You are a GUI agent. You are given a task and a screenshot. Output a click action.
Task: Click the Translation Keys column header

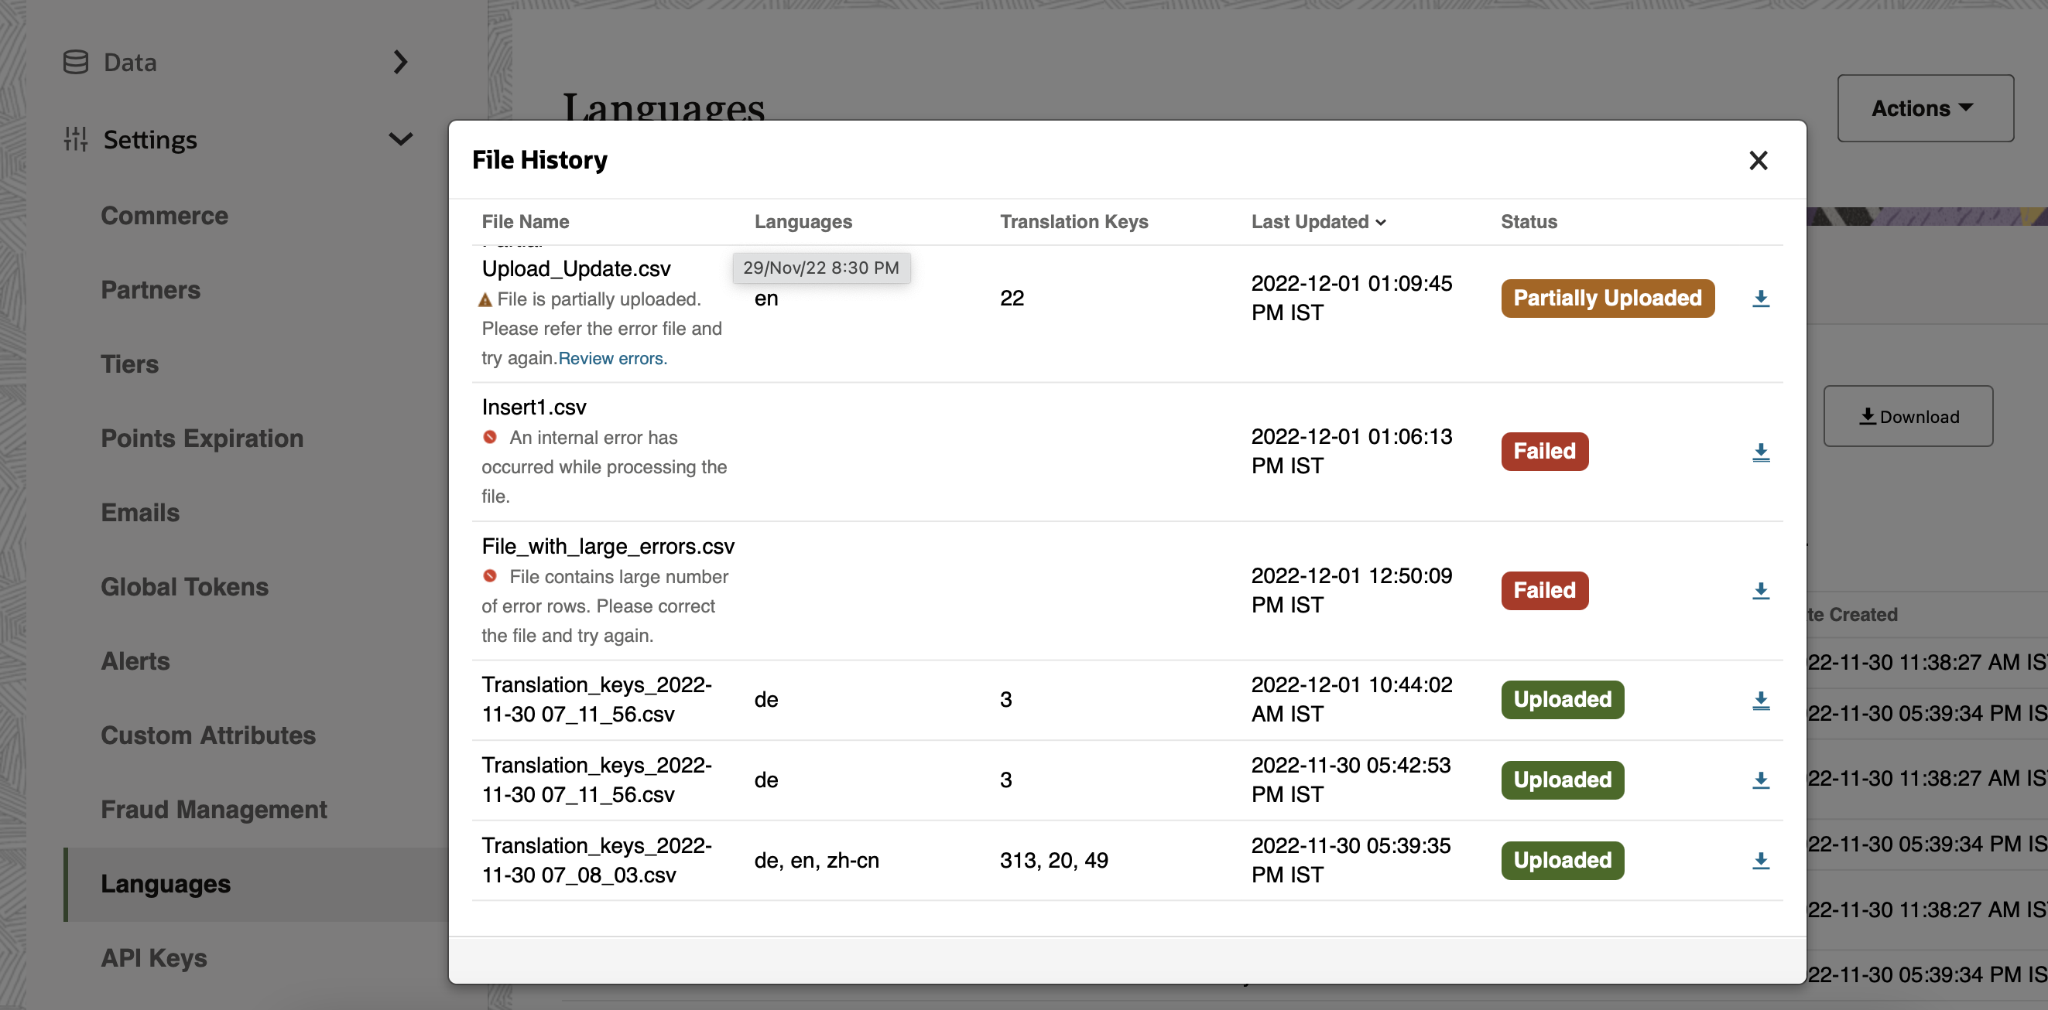tap(1074, 222)
